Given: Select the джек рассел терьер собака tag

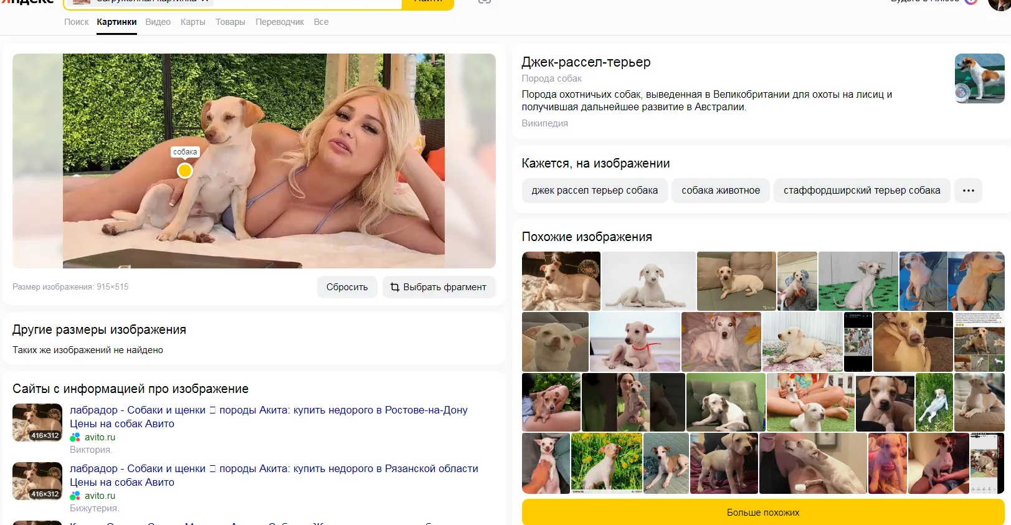Looking at the screenshot, I should (595, 191).
